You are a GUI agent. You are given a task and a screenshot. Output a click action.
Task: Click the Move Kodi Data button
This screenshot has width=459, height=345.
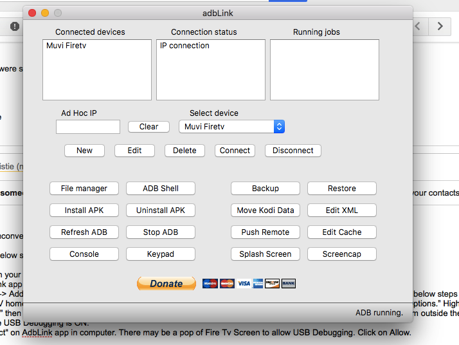pyautogui.click(x=265, y=210)
